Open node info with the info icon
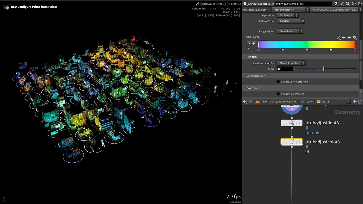The image size is (363, 204). pyautogui.click(x=354, y=4)
